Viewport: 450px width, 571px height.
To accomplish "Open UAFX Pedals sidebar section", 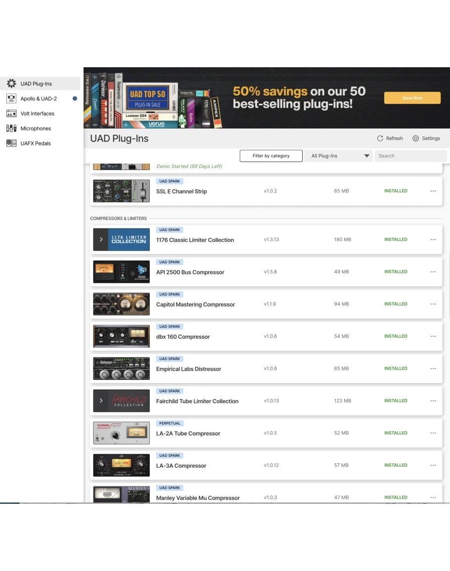I will pos(40,143).
